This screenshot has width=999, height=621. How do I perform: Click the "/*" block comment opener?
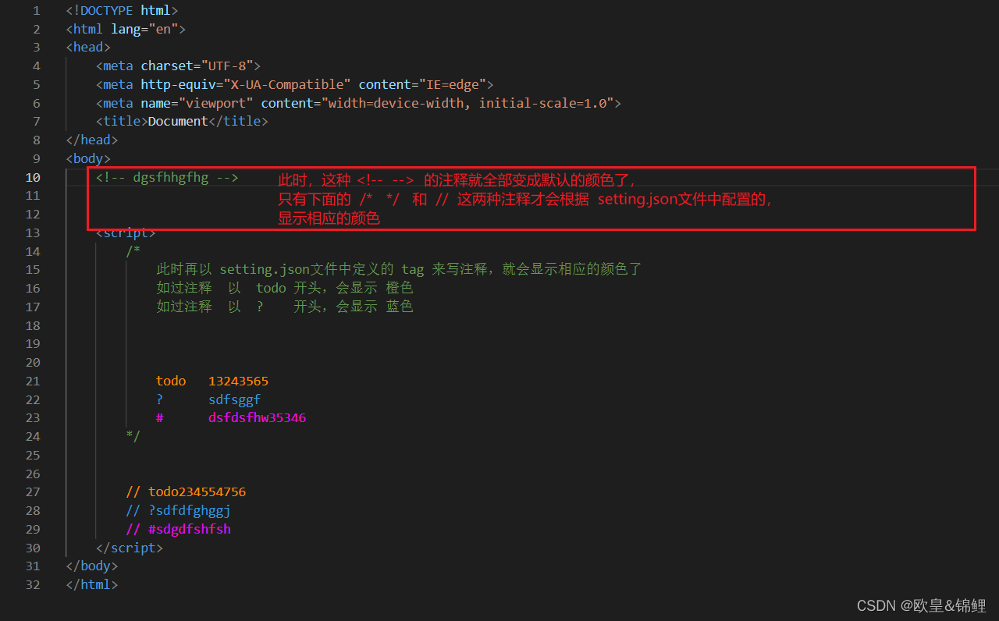tap(133, 251)
